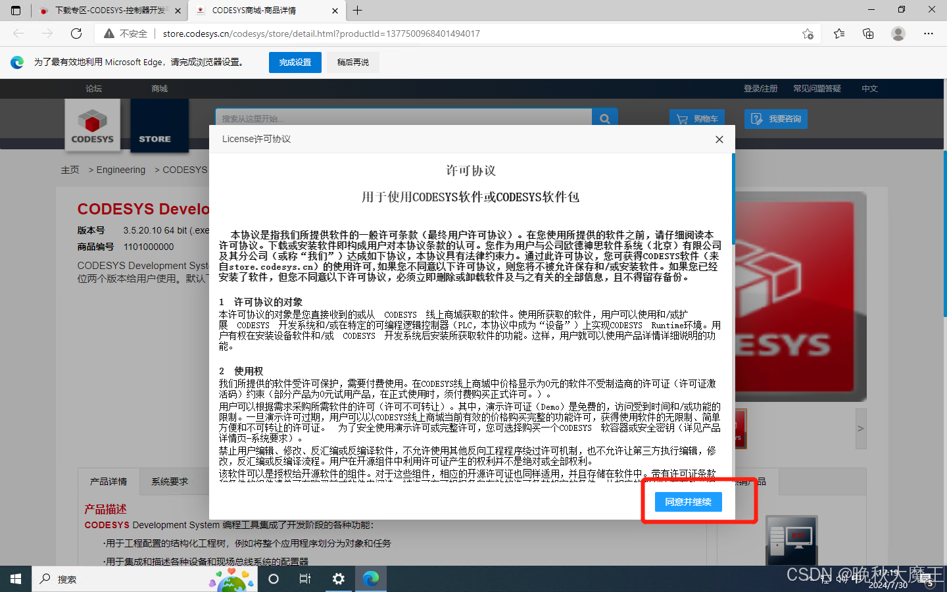Click the Edge logo in setup banner
This screenshot has height=592, width=947.
coord(17,62)
